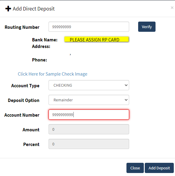Click the Account Number label text
This screenshot has width=175, height=176.
tap(22, 115)
